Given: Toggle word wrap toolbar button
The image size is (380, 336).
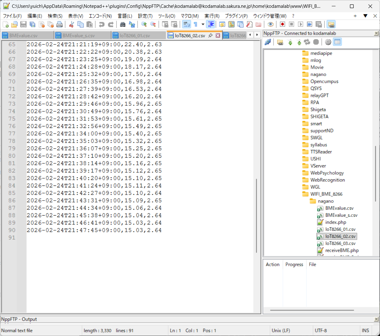Looking at the screenshot, I should [x=186, y=24].
